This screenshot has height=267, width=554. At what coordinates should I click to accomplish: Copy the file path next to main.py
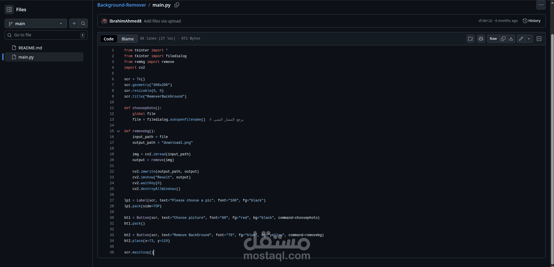click(176, 5)
